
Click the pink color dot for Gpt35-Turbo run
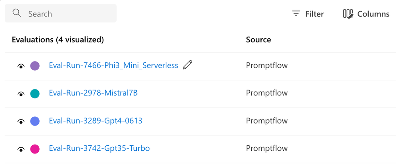coord(35,149)
